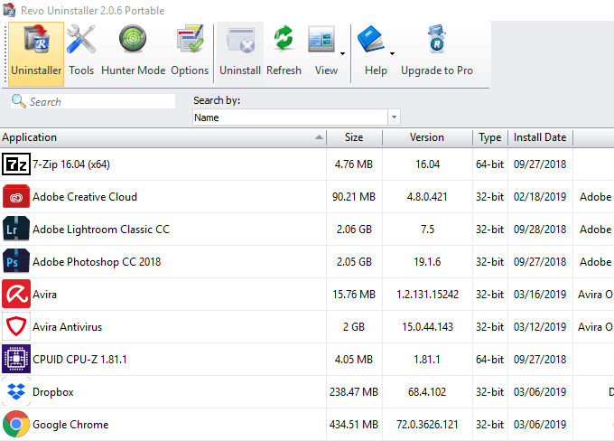Open the Help book icon
614x441 pixels.
click(x=370, y=39)
